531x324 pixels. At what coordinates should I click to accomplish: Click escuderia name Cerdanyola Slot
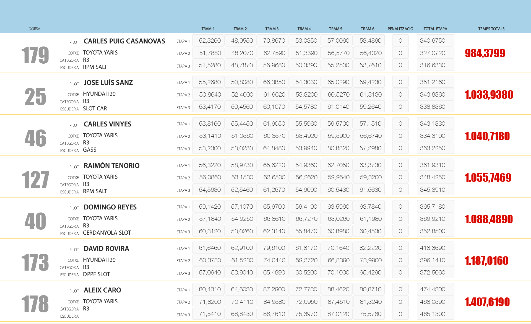[x=107, y=233]
